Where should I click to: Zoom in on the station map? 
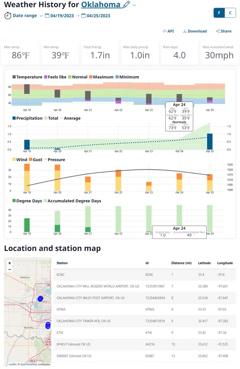tap(10, 263)
